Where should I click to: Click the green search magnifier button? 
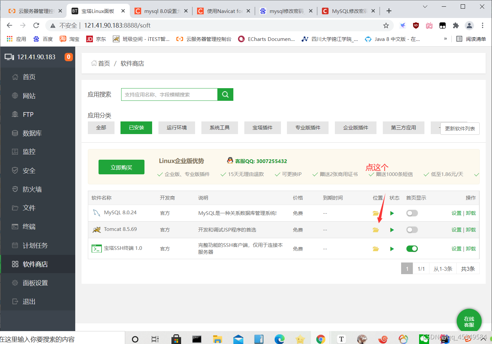(225, 94)
